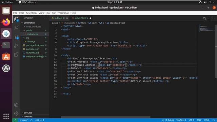The image size is (217, 122).
Task: Open index.html in the file tree
Action: coord(33,34)
